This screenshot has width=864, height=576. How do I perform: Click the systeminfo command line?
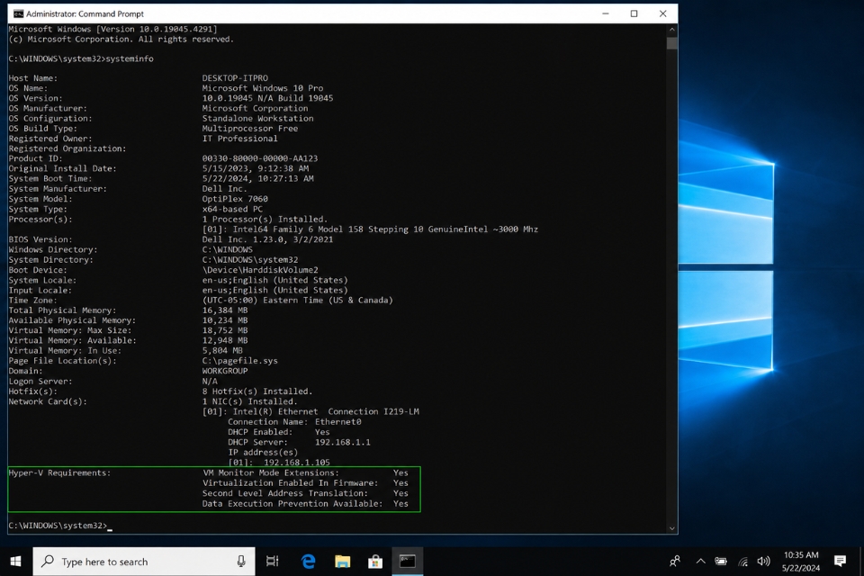coord(81,58)
